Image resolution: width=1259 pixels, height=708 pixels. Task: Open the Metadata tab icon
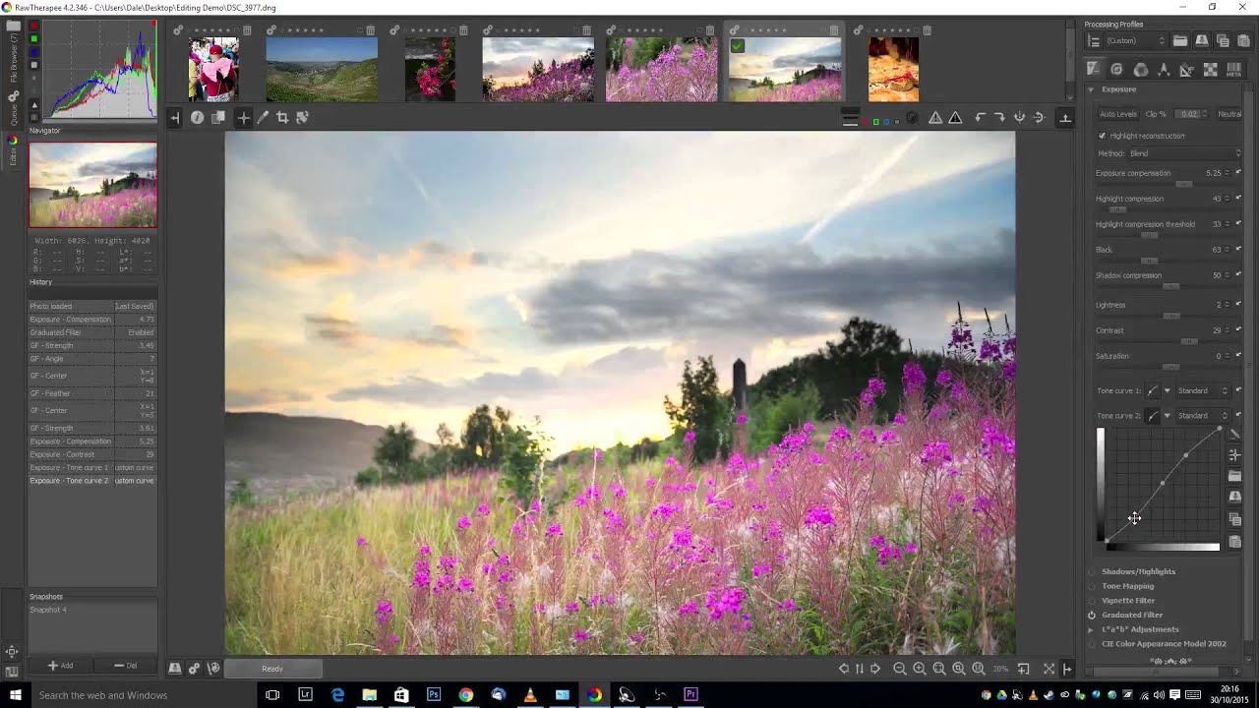pos(1234,70)
